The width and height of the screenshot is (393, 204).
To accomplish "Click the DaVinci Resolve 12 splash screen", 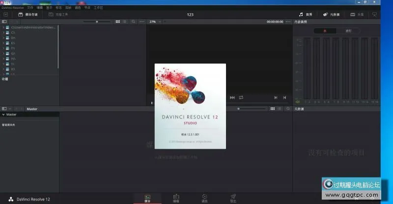I will (190, 106).
